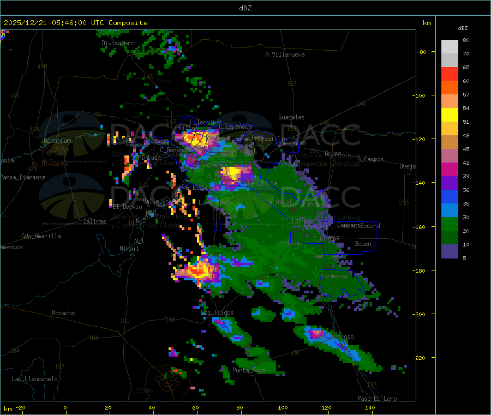Click the '2025/12/21 05:46:00 UTC Composite' timestamp
Viewport: 491px width, 415px height.
pyautogui.click(x=75, y=23)
